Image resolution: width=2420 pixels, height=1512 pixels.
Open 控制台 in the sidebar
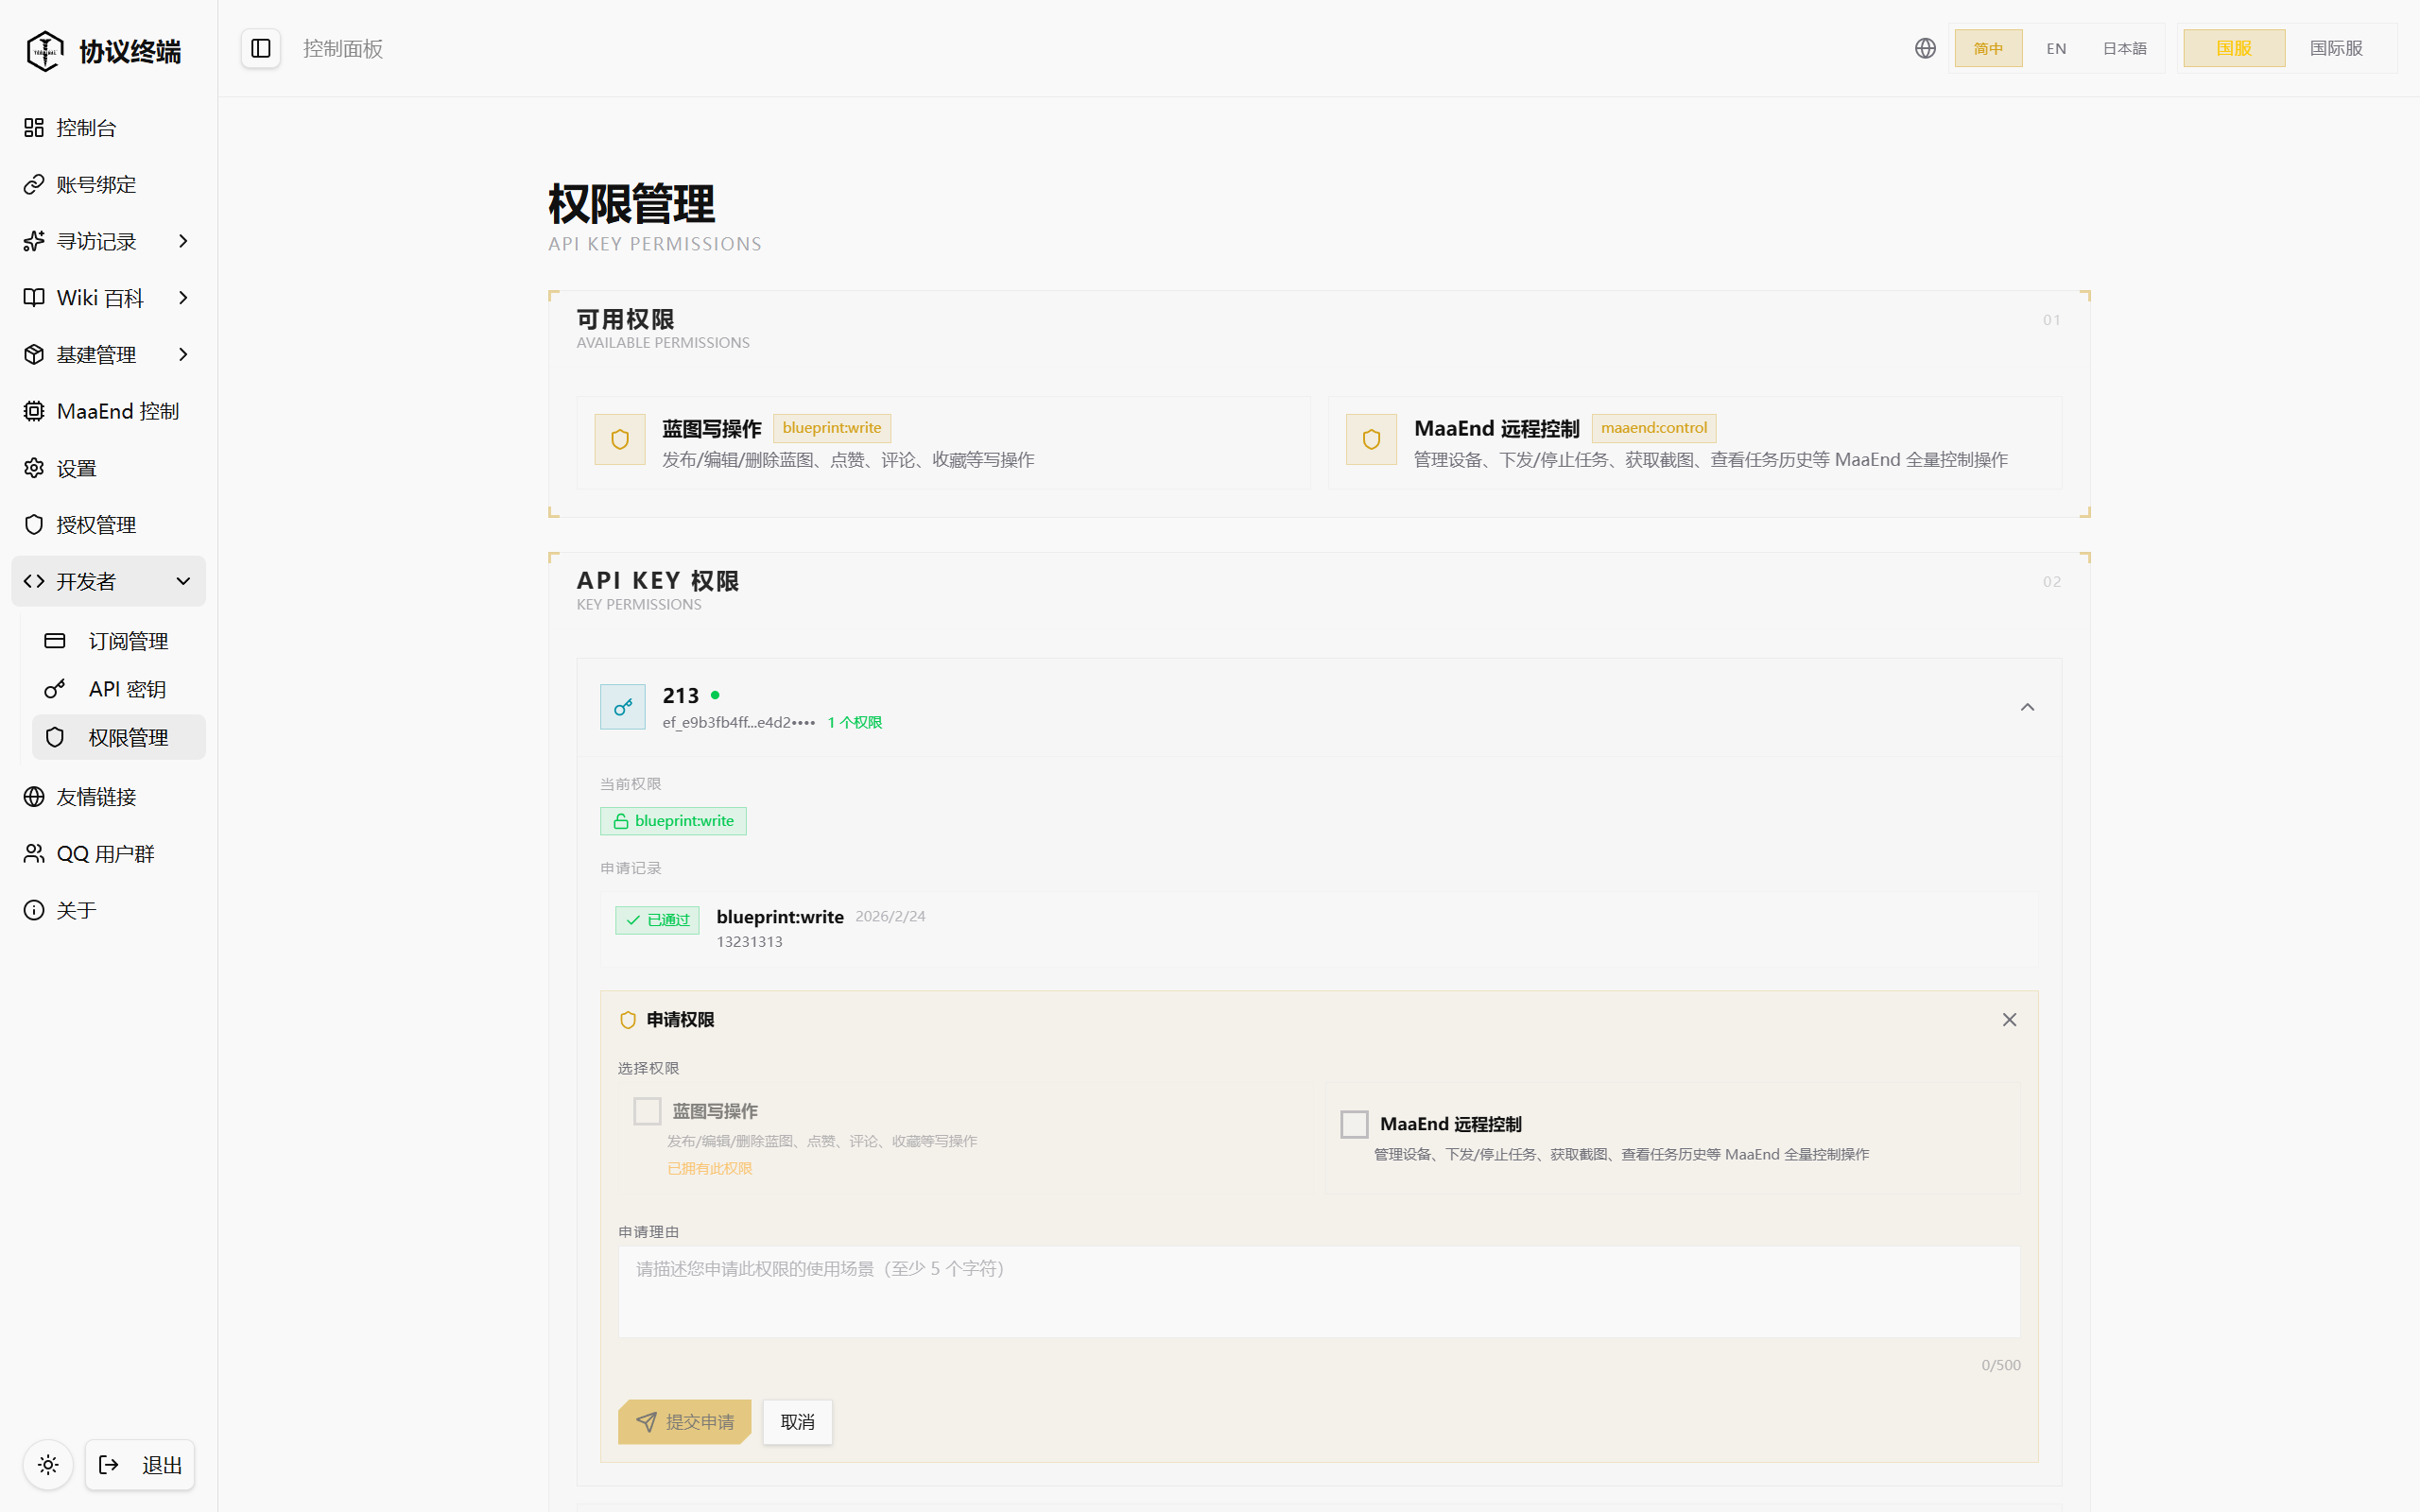click(x=108, y=127)
